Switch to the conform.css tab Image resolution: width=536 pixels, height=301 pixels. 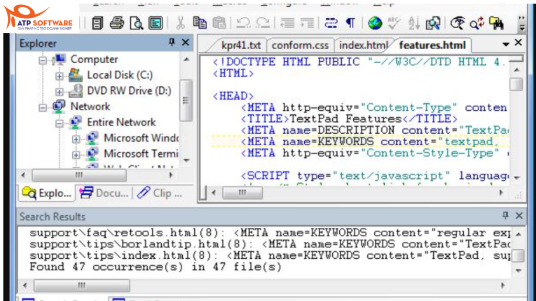click(x=300, y=45)
